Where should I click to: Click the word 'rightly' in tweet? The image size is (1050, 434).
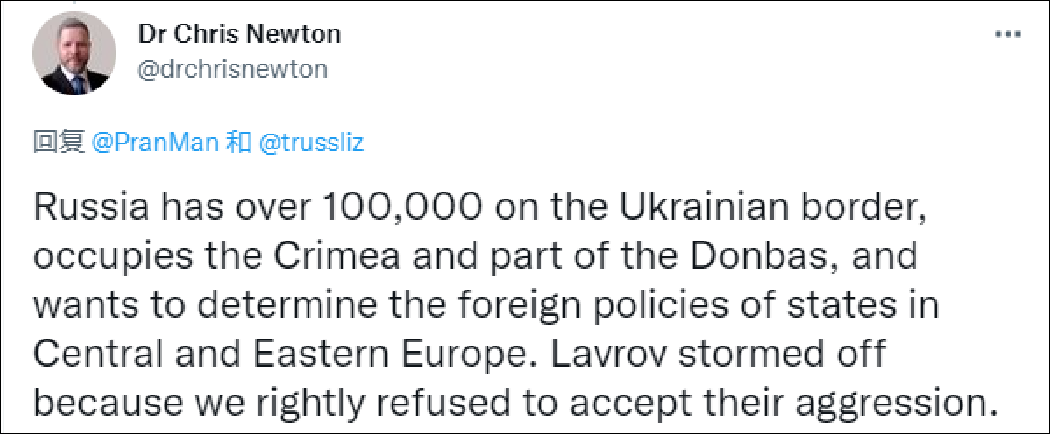pos(310,403)
